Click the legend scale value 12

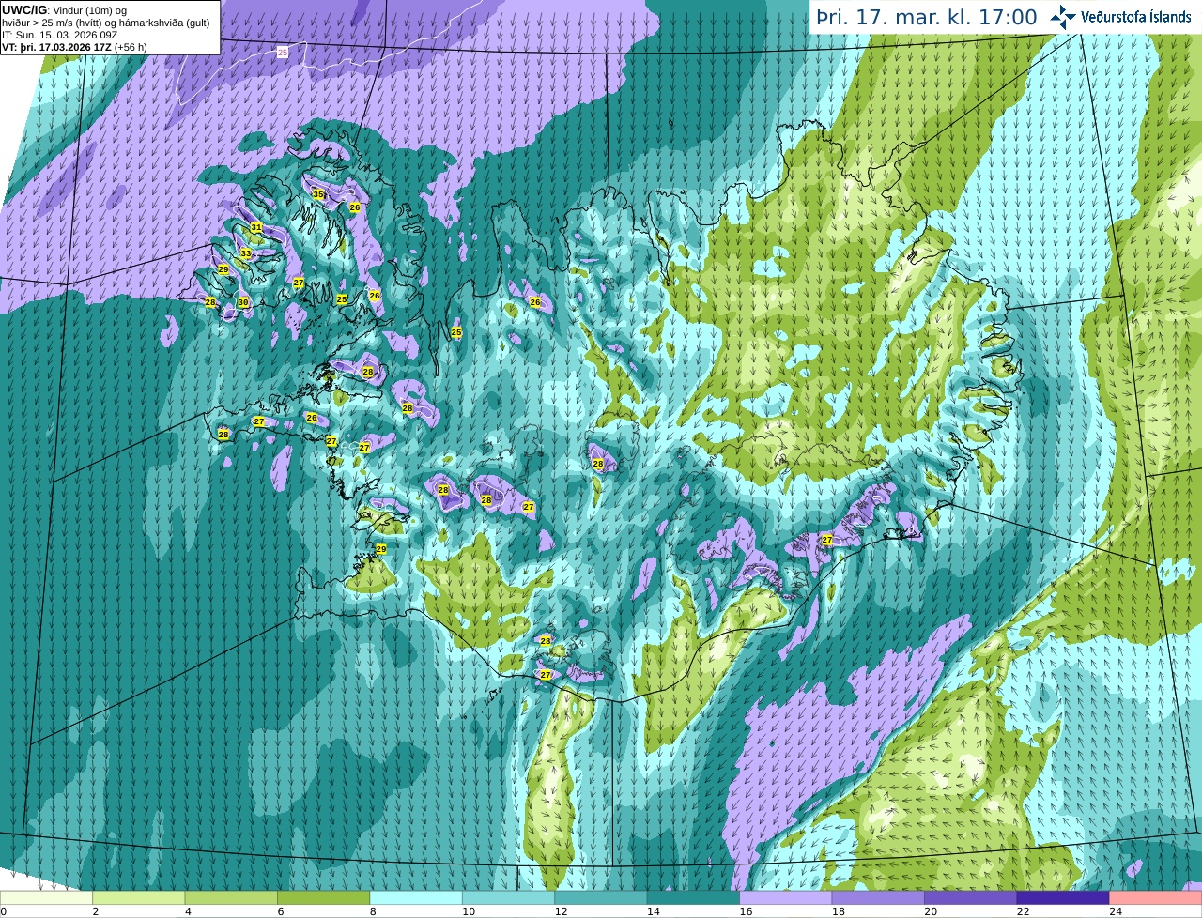[x=561, y=911]
